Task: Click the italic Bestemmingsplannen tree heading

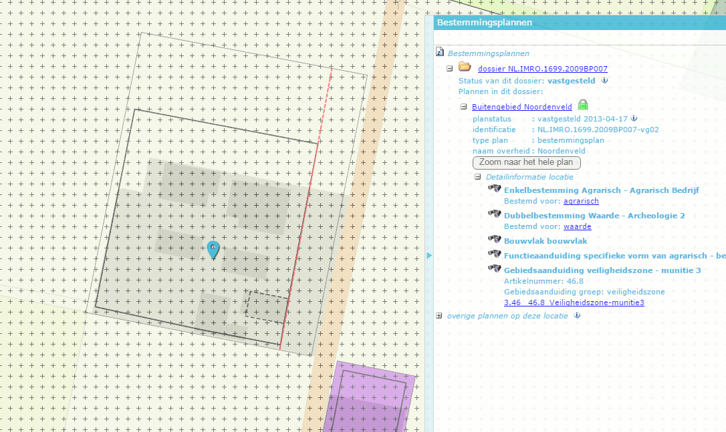Action: (x=488, y=53)
